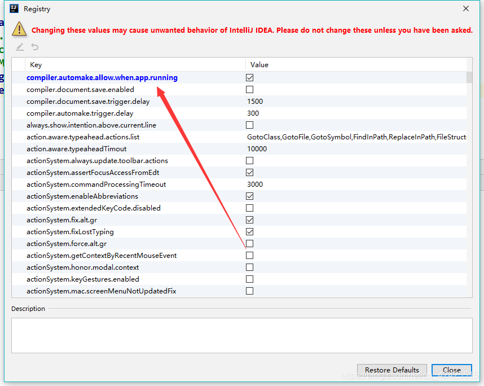The image size is (484, 386).
Task: Select the compiler.document.save.trigger.delay key
Action: pyautogui.click(x=88, y=102)
